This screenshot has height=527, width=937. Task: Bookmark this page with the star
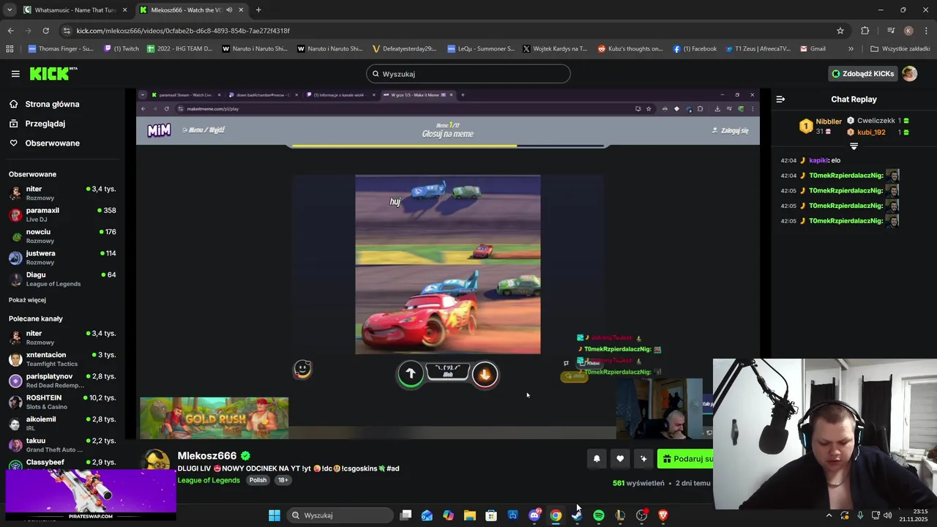(840, 31)
